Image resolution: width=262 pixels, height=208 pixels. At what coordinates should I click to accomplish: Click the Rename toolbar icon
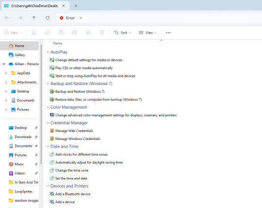pyautogui.click(x=75, y=33)
